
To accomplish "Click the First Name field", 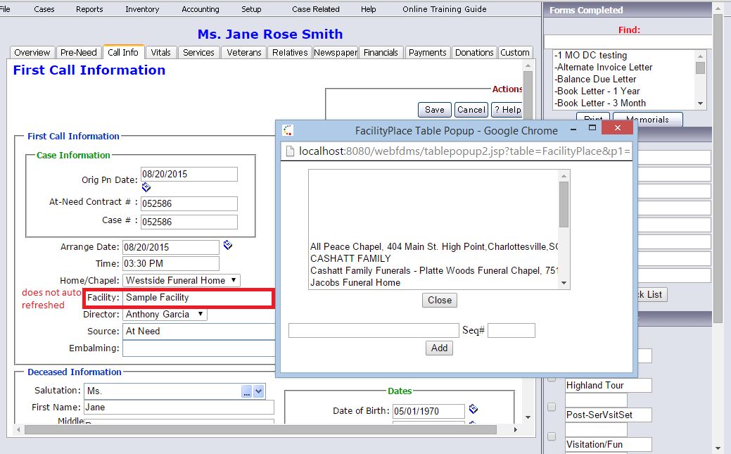I will click(179, 408).
